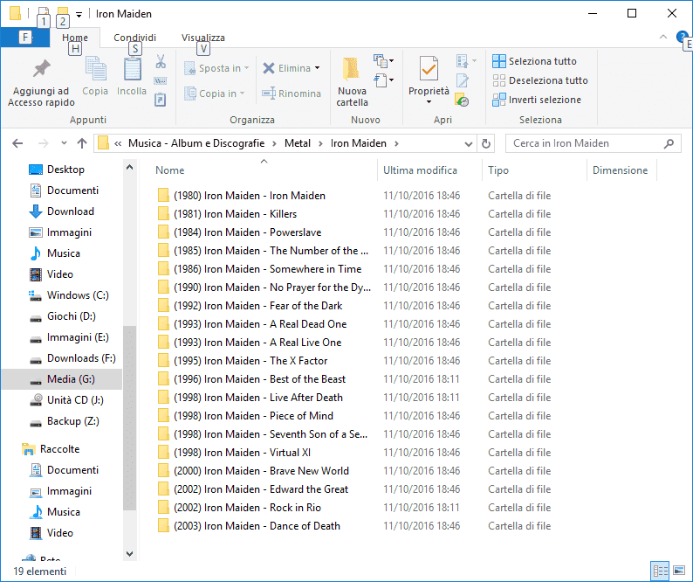The width and height of the screenshot is (693, 582).
Task: Open the Proprietà dropdown arrow
Action: 429,102
